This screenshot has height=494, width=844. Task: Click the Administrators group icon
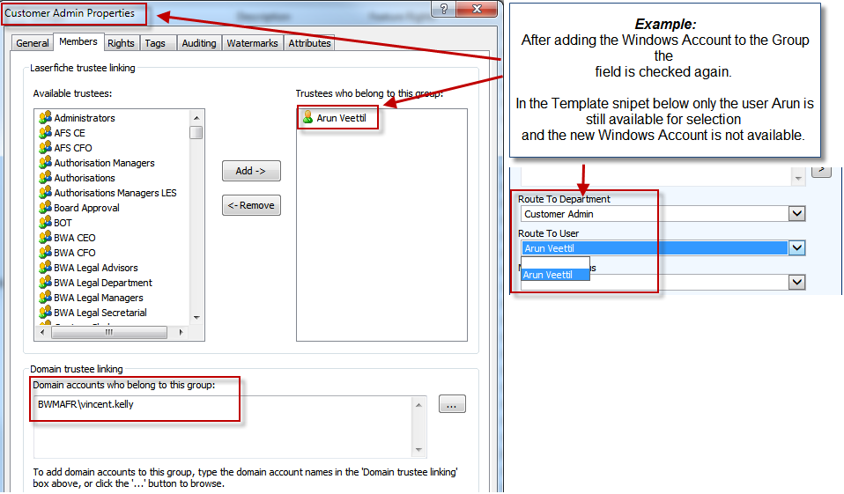pyautogui.click(x=45, y=117)
